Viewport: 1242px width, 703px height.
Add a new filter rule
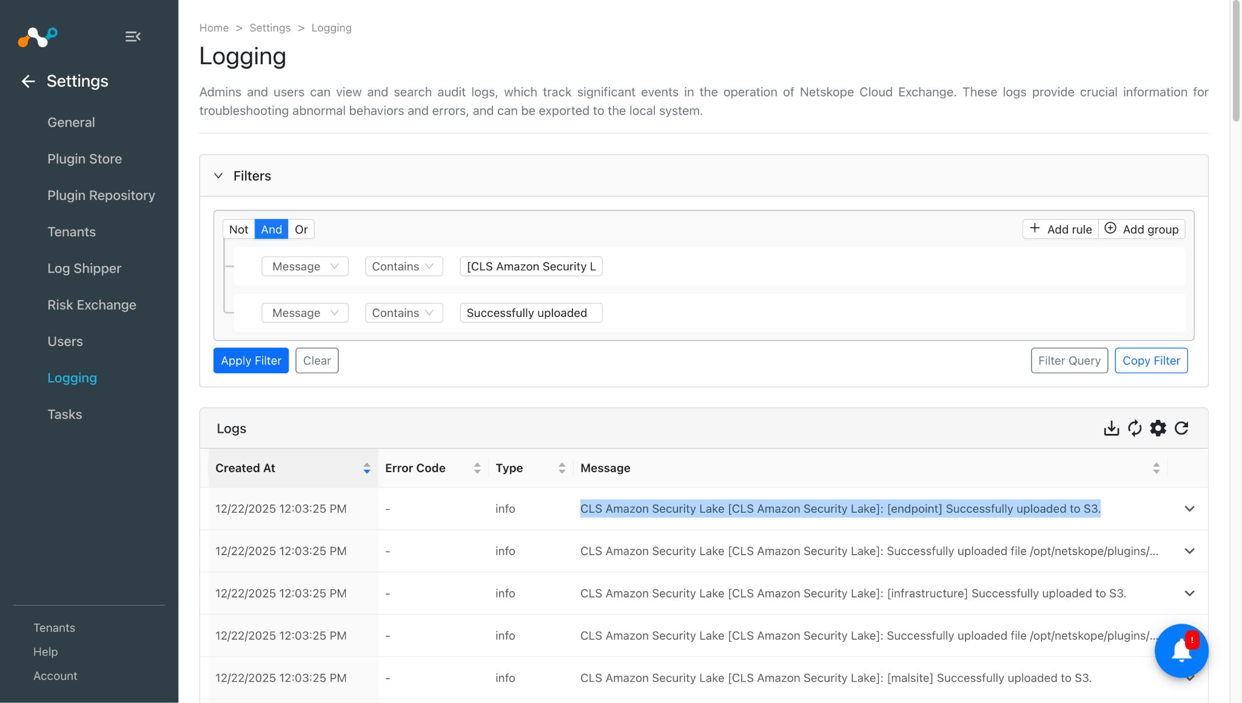[x=1061, y=229]
